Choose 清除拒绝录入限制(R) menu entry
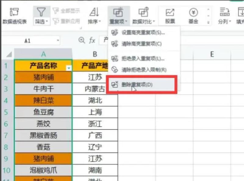The width and height of the screenshot is (244, 181). pyautogui.click(x=144, y=70)
